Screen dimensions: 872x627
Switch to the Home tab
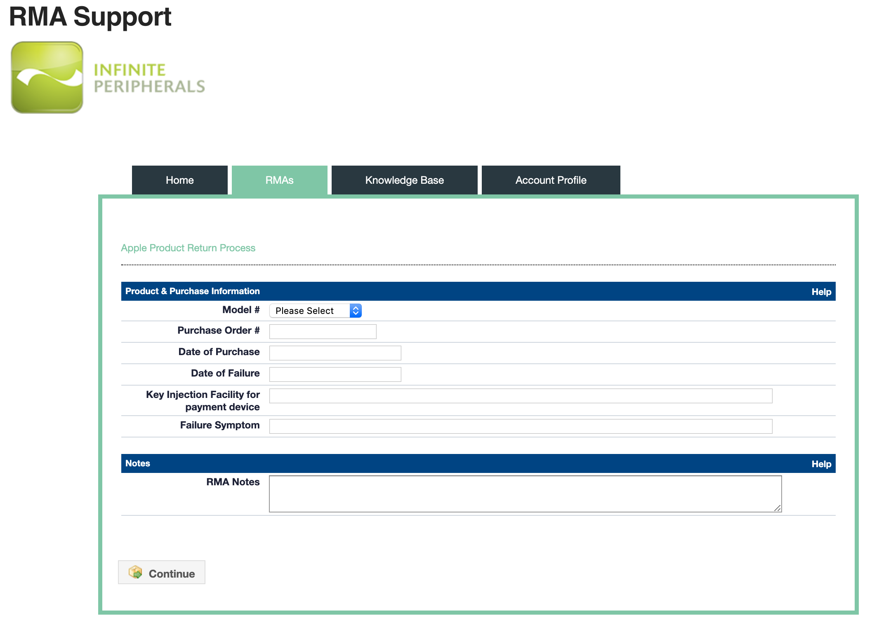point(179,180)
